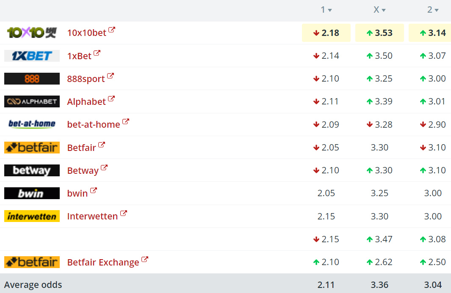451x293 pixels.
Task: Click the 888sport logo image
Action: click(32, 79)
